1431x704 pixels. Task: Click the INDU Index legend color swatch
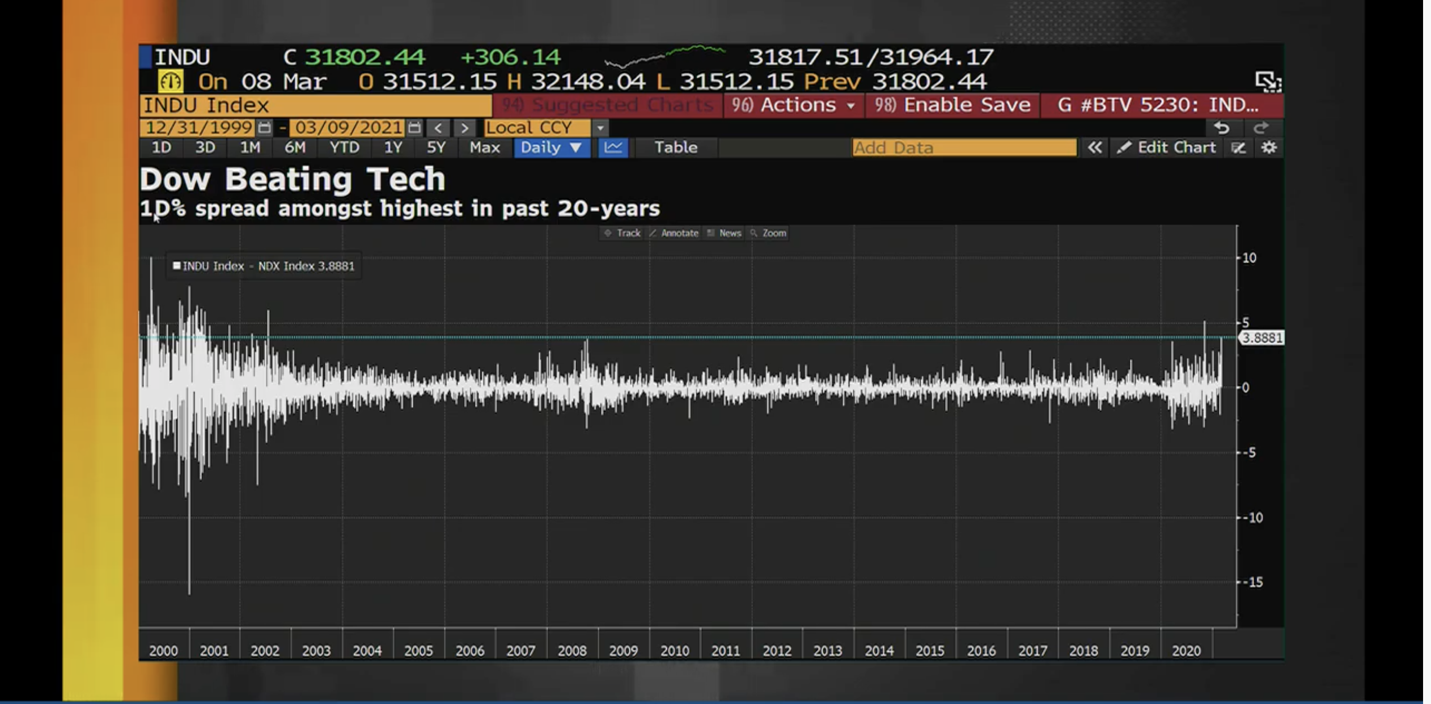point(176,266)
